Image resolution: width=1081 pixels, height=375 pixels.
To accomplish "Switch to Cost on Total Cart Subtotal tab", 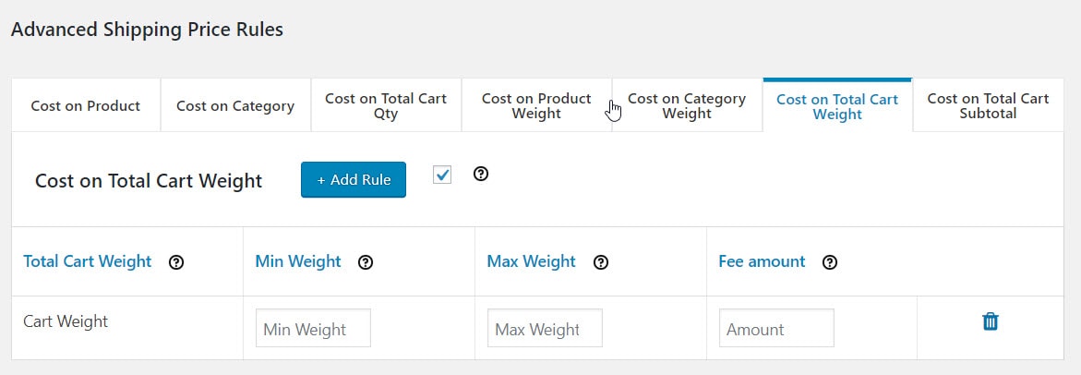I will click(988, 106).
